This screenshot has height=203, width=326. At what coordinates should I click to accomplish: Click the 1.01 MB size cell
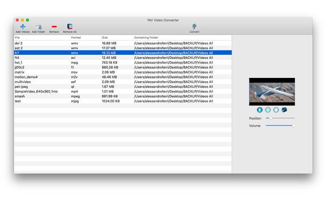[108, 91]
